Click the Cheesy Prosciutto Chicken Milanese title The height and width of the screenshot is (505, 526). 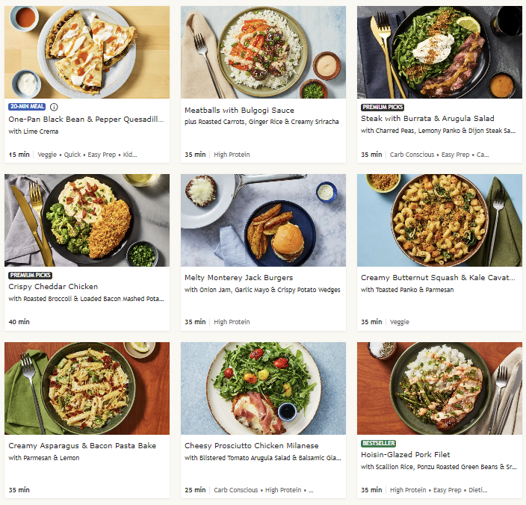point(251,446)
